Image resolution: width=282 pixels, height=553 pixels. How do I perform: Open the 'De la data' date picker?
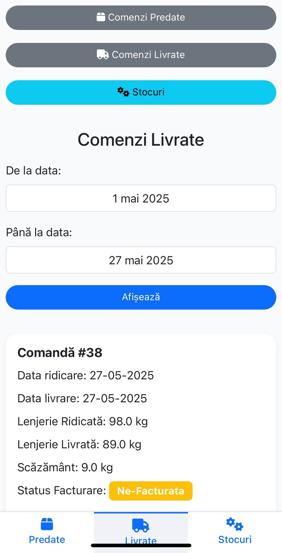click(x=141, y=198)
